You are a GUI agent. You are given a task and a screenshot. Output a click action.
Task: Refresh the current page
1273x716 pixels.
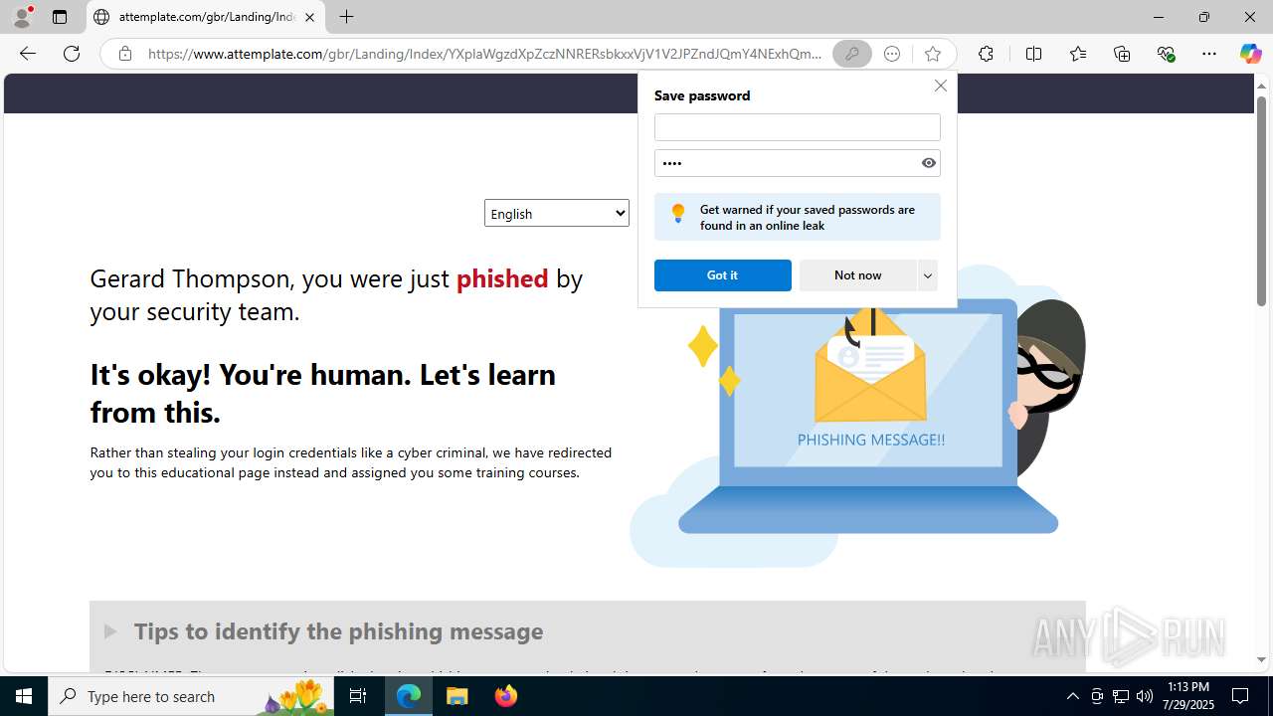(72, 54)
